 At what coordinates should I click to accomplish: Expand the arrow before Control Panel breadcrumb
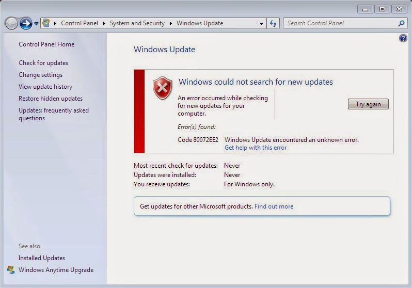(55, 23)
